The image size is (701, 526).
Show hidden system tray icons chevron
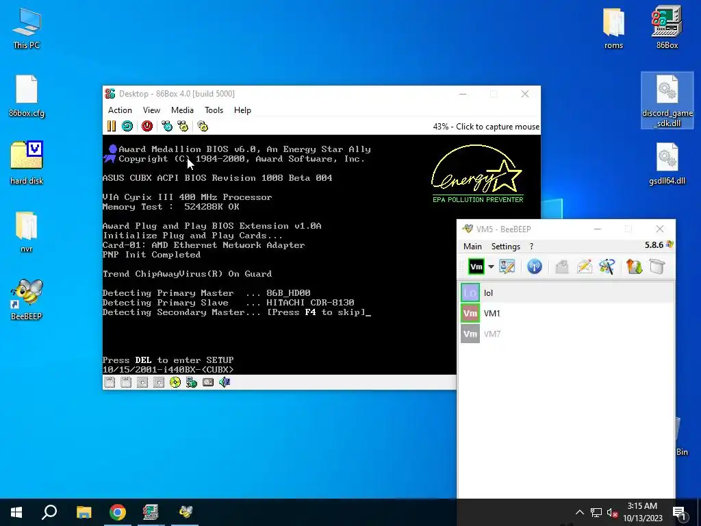pos(579,512)
